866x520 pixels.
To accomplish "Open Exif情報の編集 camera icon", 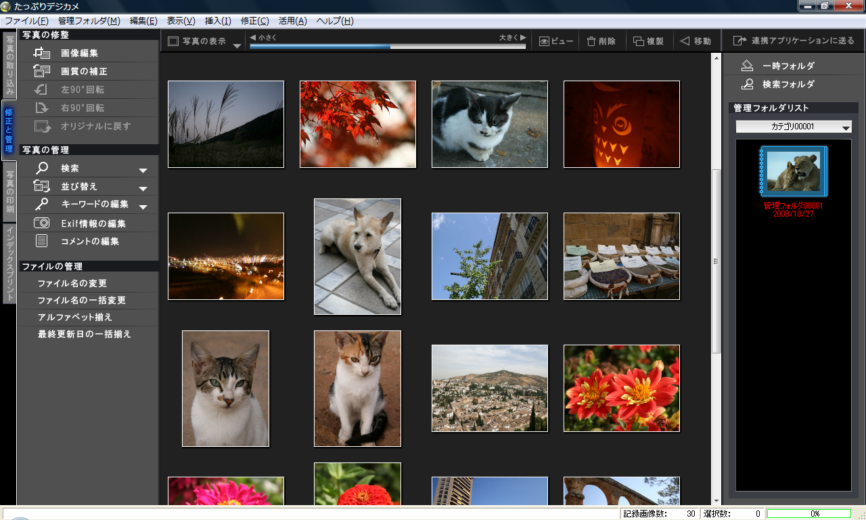I will (x=42, y=223).
